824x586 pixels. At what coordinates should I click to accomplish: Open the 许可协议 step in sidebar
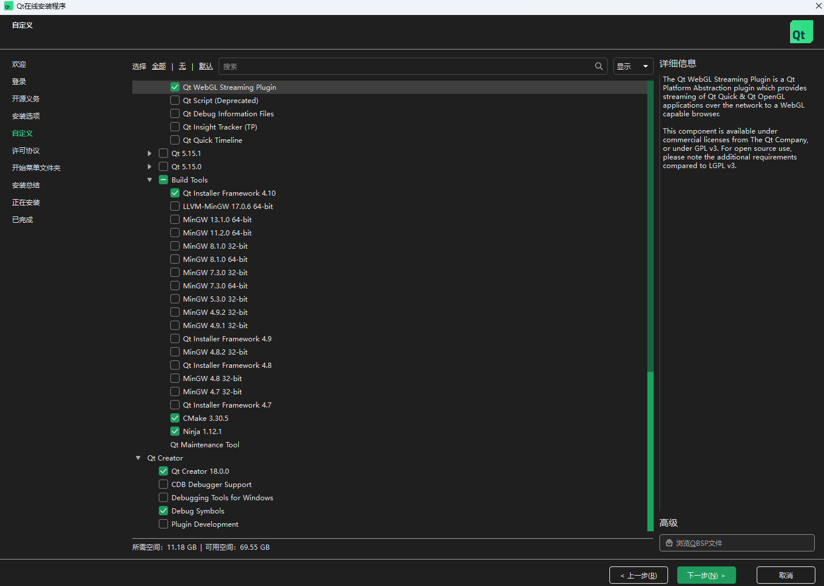pos(26,151)
